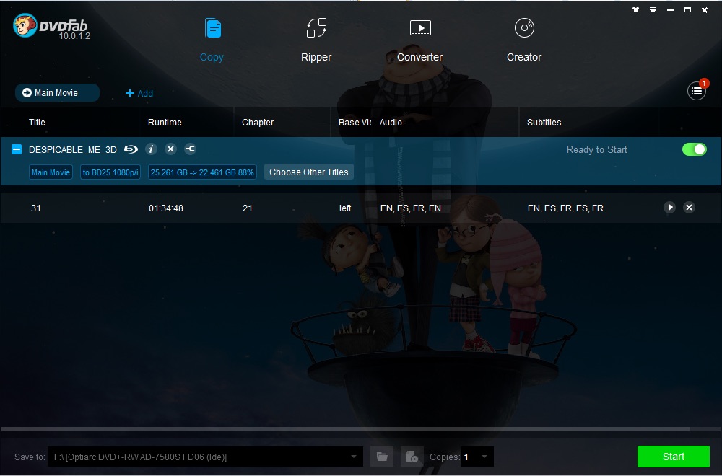Click the Runtime column header
This screenshot has height=476, width=722.
click(165, 123)
